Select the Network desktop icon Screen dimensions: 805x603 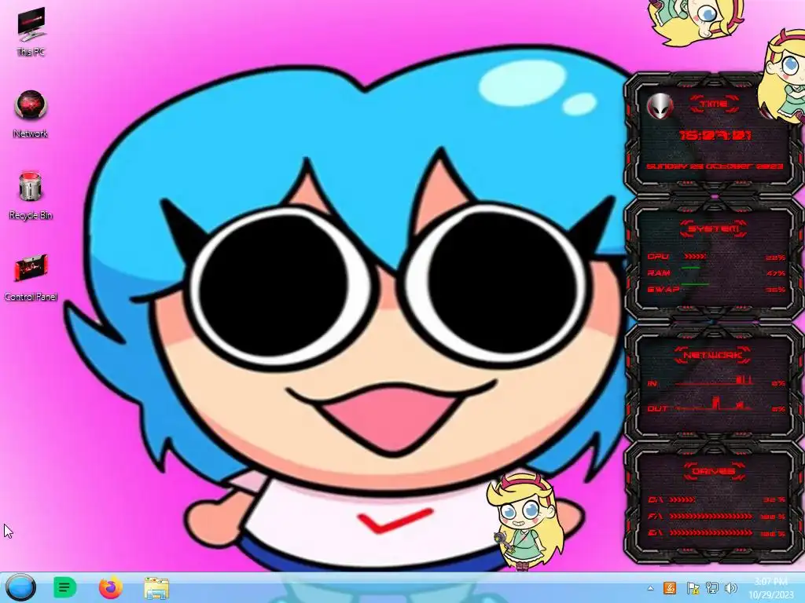coord(31,114)
